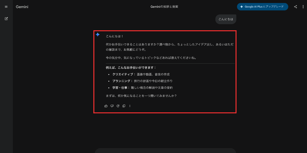
Task: Copy the Gemini response text
Action: coord(124,106)
